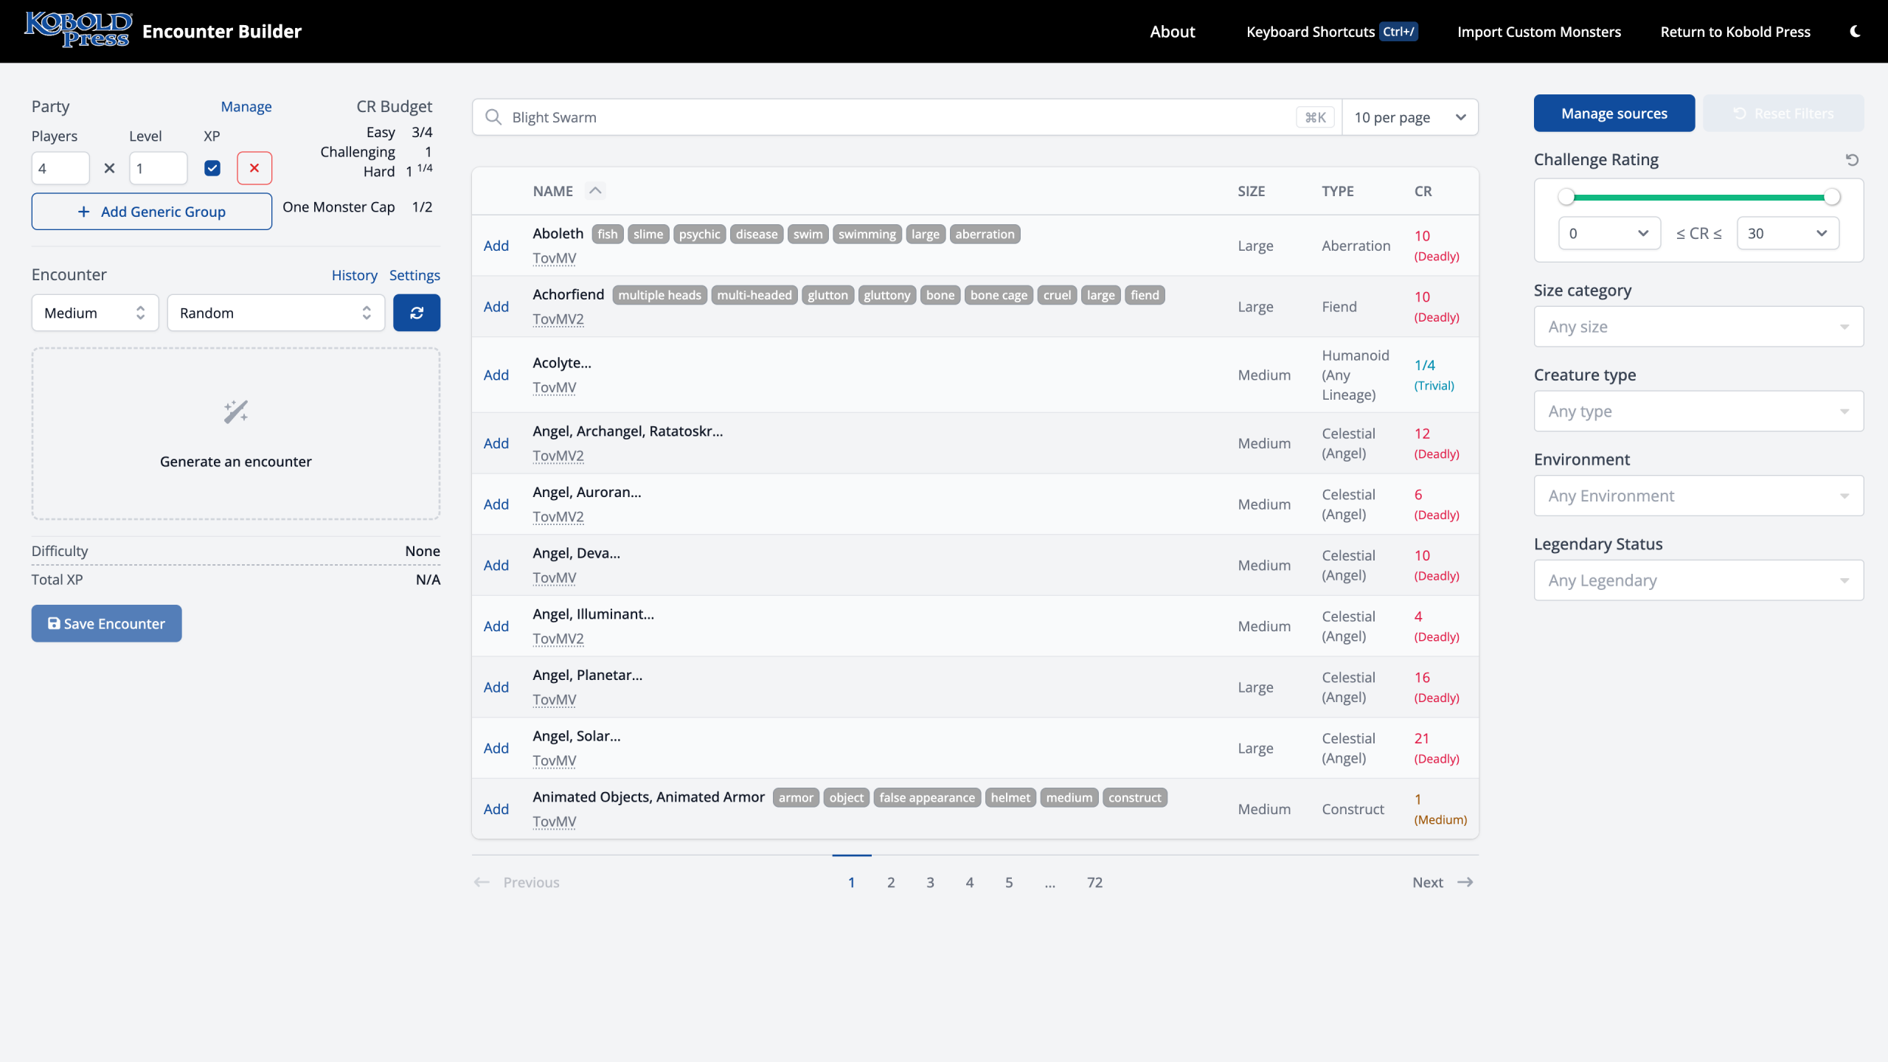The height and width of the screenshot is (1062, 1888).
Task: Click the random encounter refresh icon
Action: pos(417,313)
